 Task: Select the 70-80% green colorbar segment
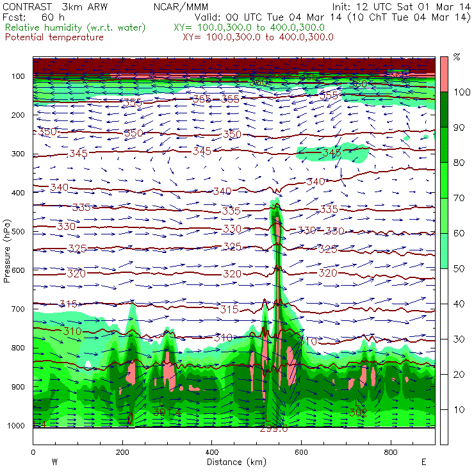(x=444, y=180)
